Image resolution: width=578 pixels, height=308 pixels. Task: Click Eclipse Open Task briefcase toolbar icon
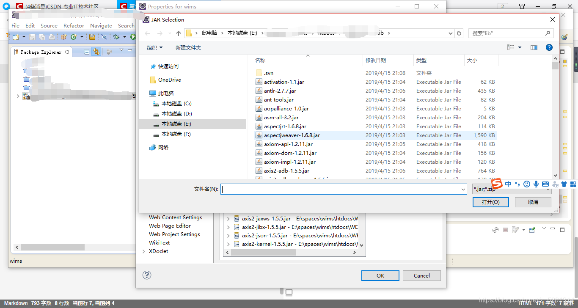point(92,37)
